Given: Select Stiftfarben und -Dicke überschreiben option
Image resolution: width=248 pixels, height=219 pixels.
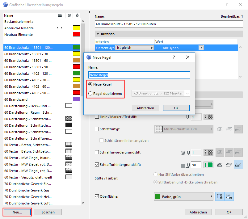Looking at the screenshot, I should (x=156, y=182).
